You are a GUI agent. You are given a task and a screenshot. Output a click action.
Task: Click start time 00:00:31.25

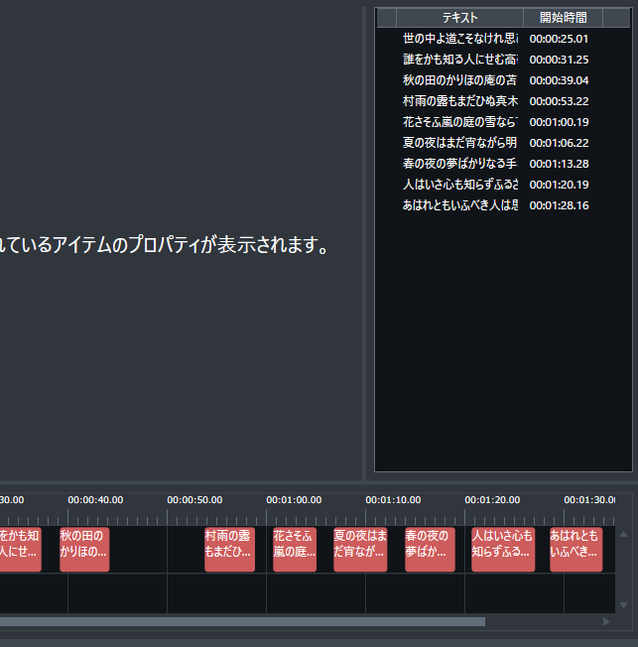coord(559,60)
